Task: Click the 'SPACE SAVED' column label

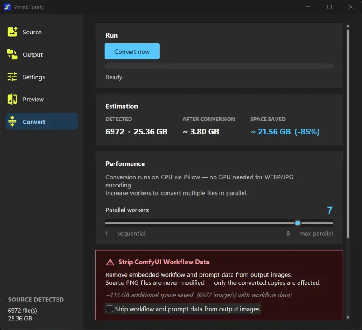Action: tap(268, 119)
